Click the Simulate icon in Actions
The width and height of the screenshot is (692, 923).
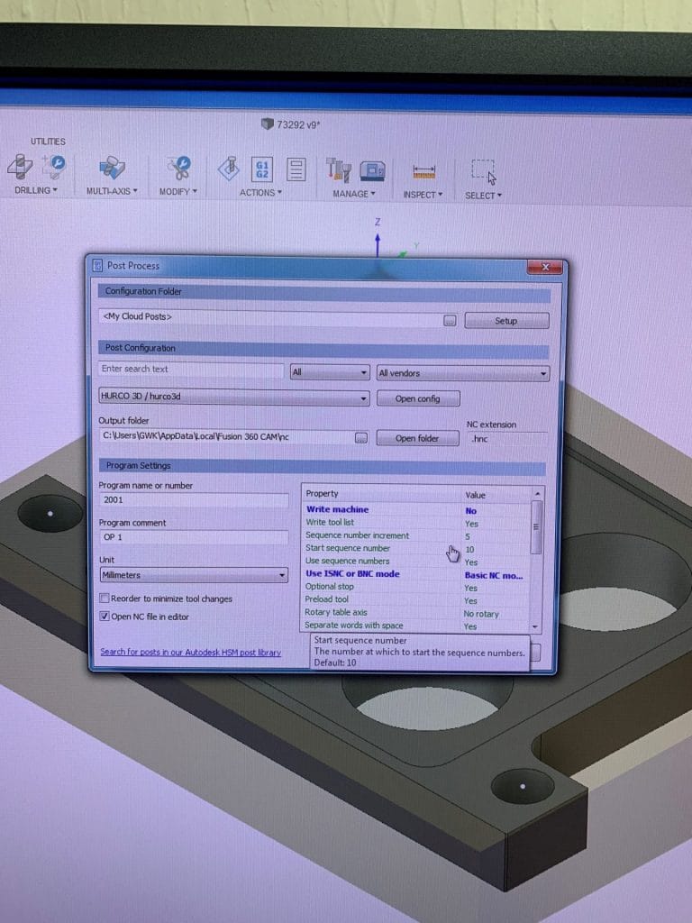click(x=229, y=169)
